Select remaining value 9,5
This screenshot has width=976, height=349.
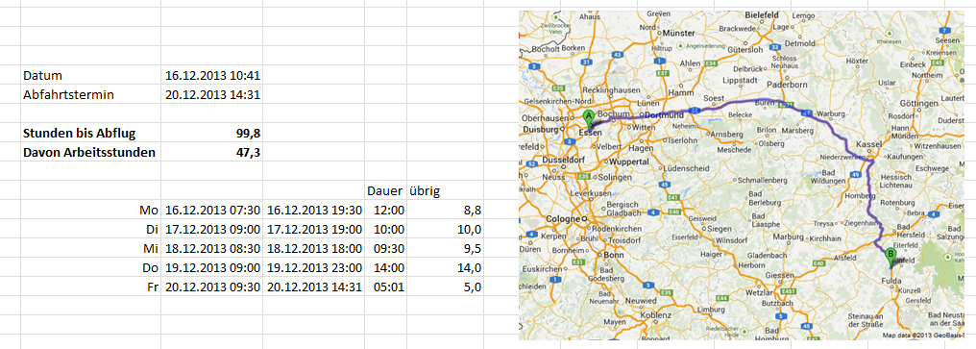(x=446, y=249)
